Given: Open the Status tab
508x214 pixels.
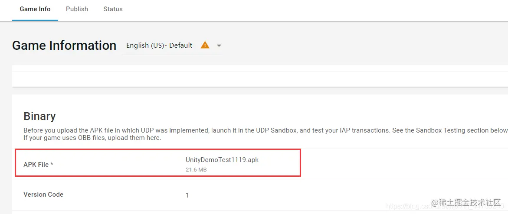Looking at the screenshot, I should tap(113, 9).
